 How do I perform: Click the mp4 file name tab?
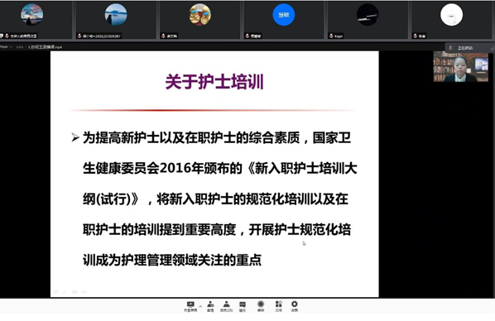coord(45,47)
